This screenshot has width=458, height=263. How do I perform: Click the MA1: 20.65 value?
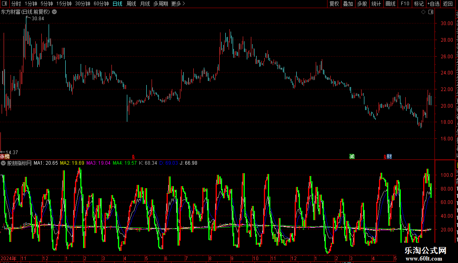click(x=46, y=163)
